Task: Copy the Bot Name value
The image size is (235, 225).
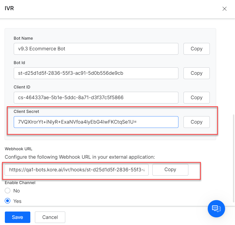Action: (x=197, y=49)
